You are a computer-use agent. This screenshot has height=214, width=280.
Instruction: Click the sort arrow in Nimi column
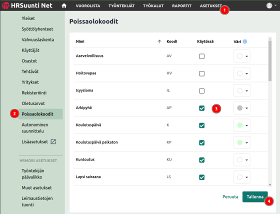pos(159,41)
